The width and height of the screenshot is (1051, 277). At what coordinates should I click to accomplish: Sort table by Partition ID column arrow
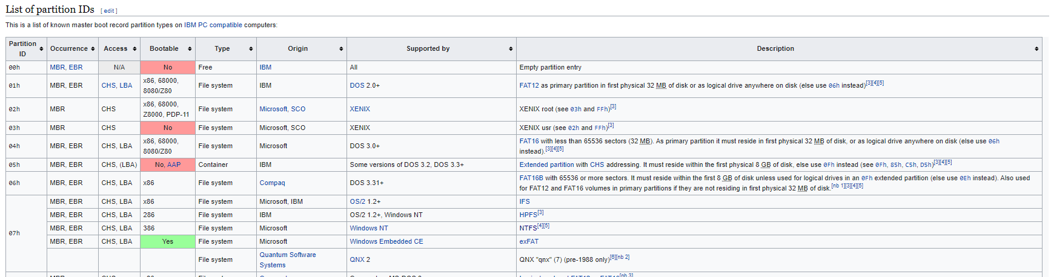(x=41, y=49)
